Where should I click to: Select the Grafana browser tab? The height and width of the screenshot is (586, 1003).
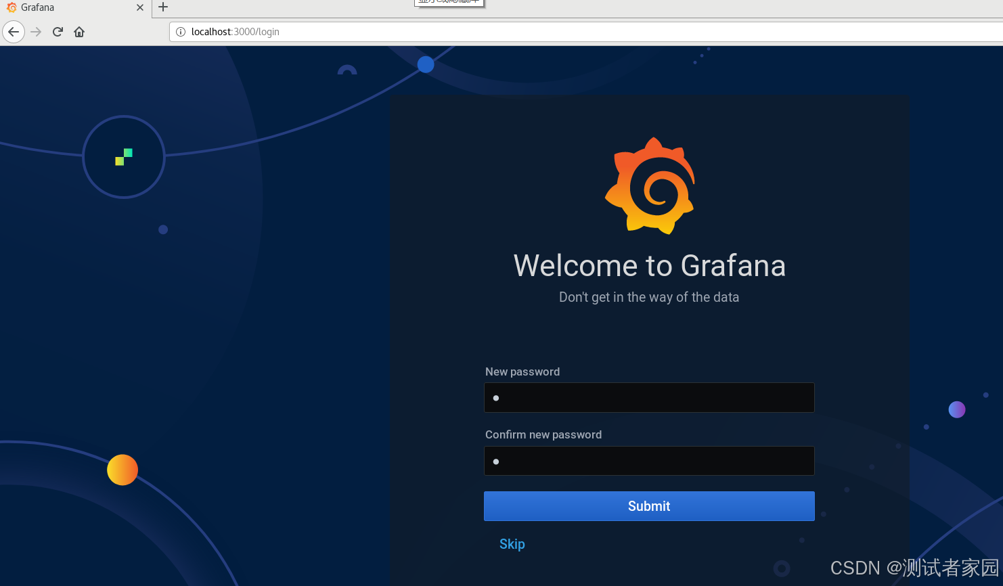[75, 7]
